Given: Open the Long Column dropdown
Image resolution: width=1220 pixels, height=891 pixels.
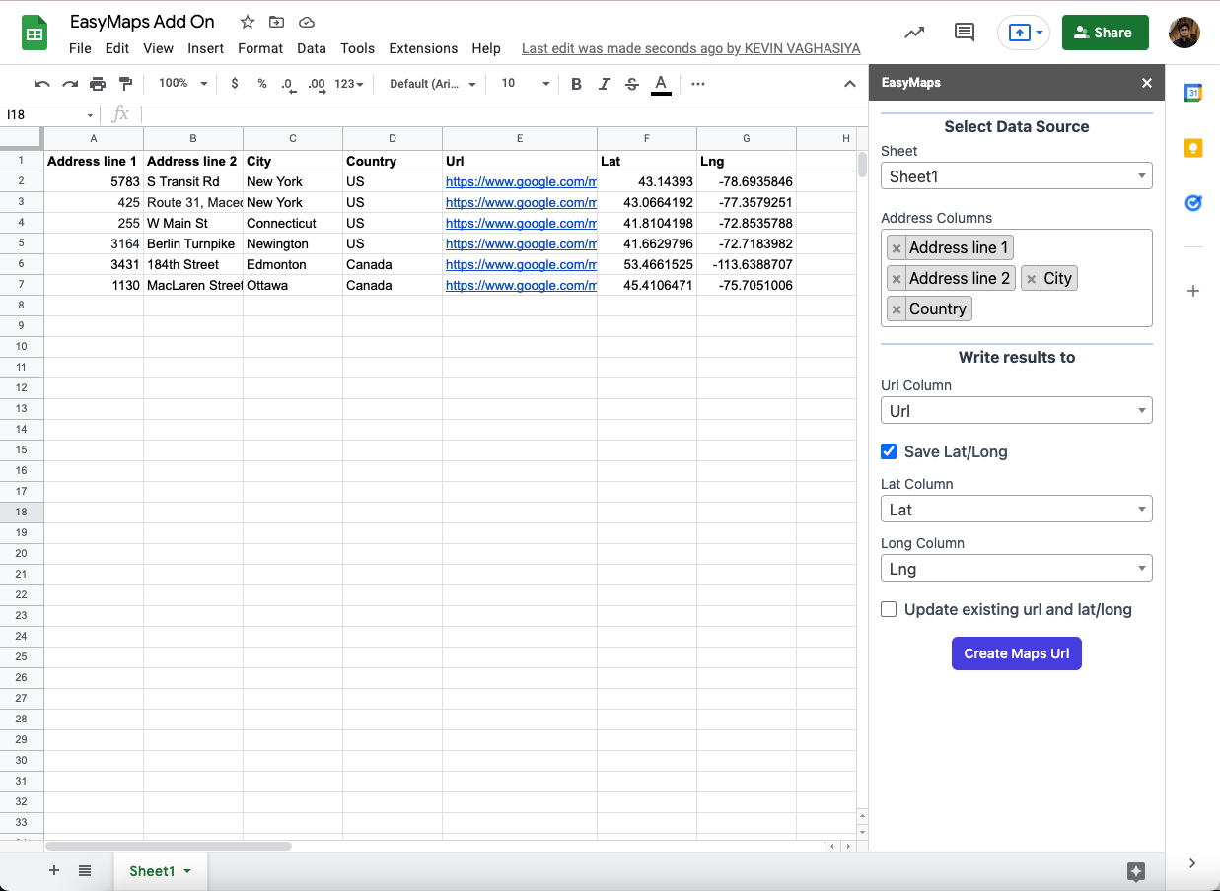Looking at the screenshot, I should tap(1016, 569).
